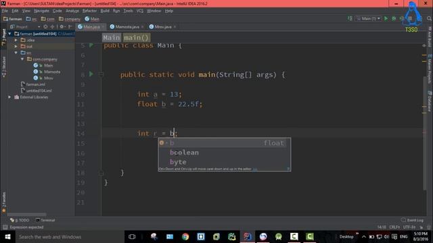Image resolution: width=433 pixels, height=243 pixels.
Task: Open the Project view selector dropdown
Action: 25,27
